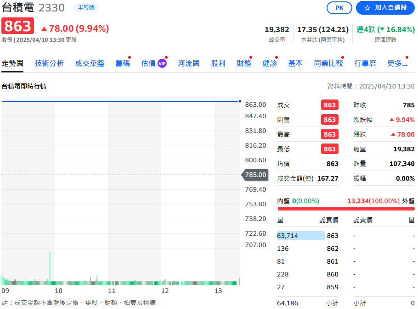Click the red 內盤外盤 ratio bar
418x309 pixels.
coord(346,209)
